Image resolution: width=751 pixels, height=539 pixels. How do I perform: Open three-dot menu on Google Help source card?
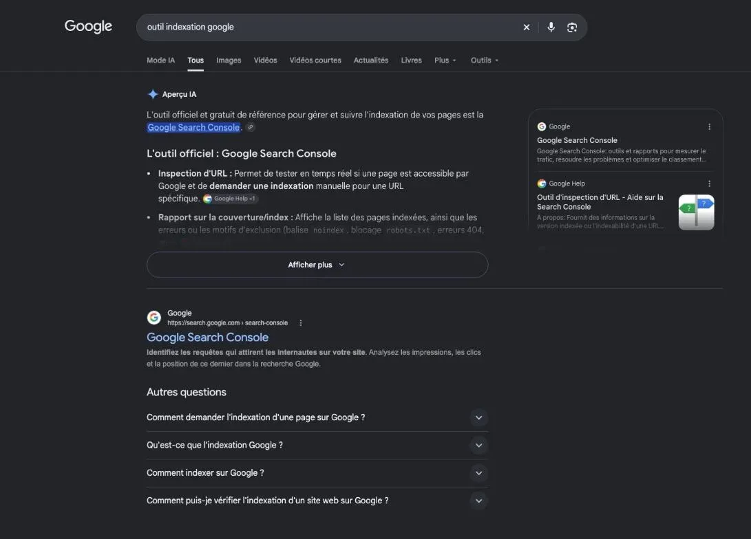pyautogui.click(x=709, y=184)
